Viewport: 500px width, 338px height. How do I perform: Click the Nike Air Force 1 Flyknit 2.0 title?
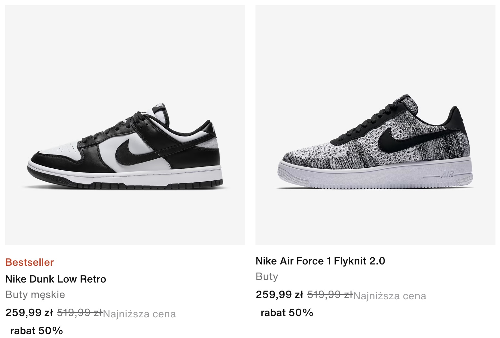click(x=320, y=261)
